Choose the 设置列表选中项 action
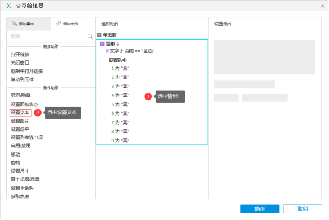The height and width of the screenshot is (220, 329). [27, 137]
